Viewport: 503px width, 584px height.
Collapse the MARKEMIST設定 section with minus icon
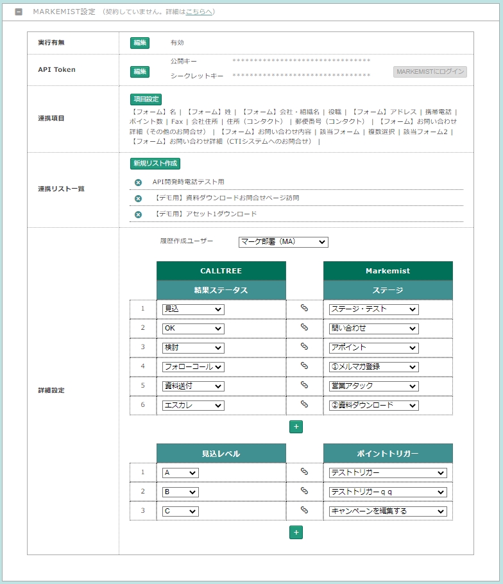(19, 12)
